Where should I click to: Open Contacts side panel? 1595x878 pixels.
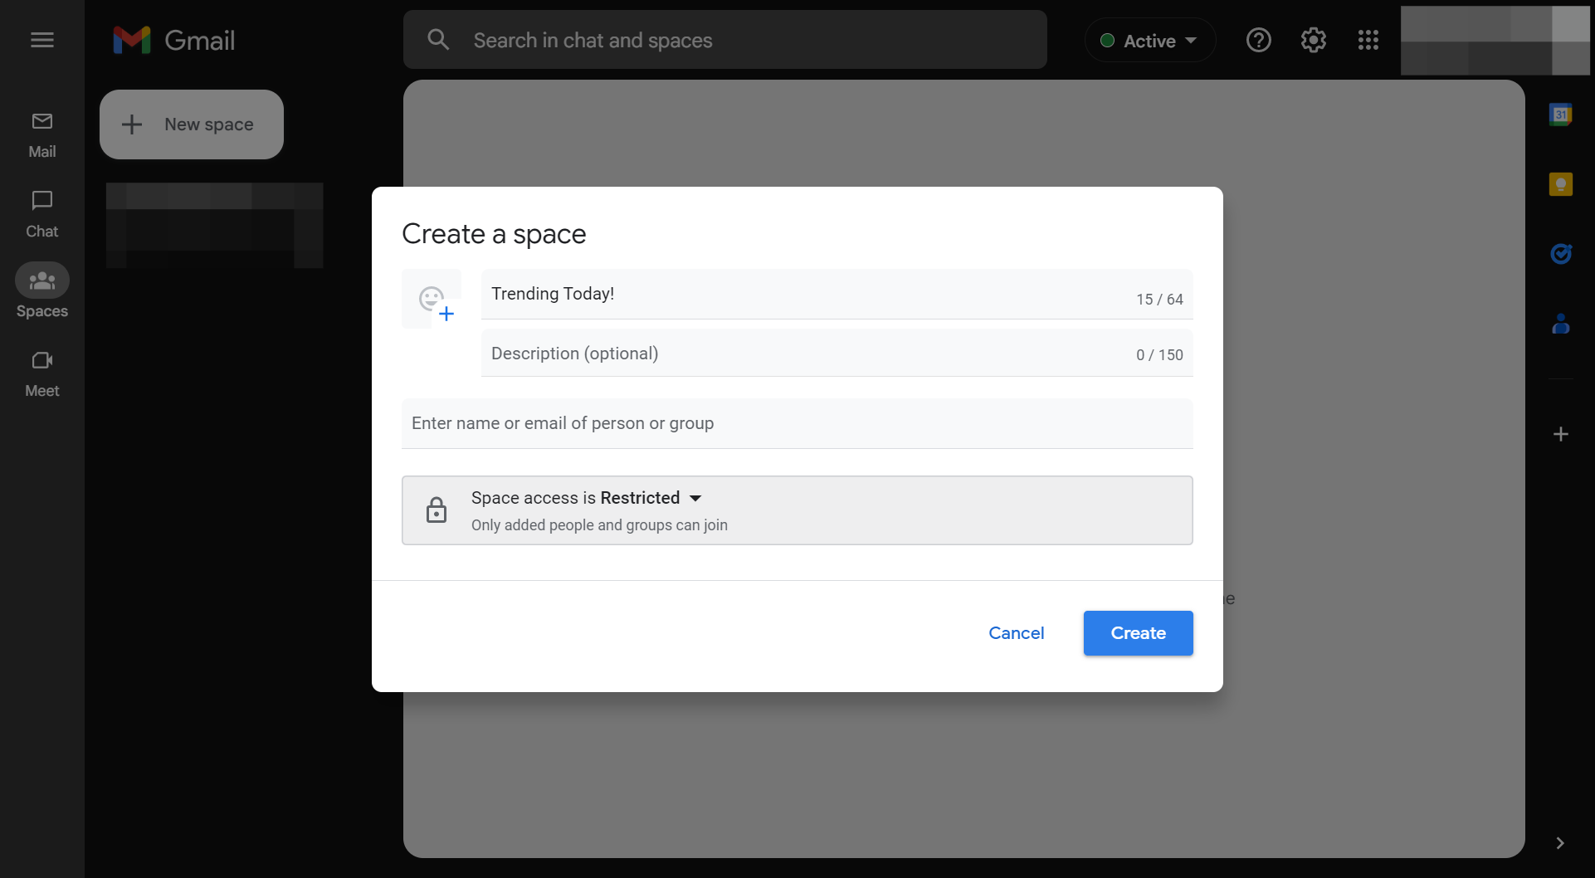pyautogui.click(x=1561, y=324)
